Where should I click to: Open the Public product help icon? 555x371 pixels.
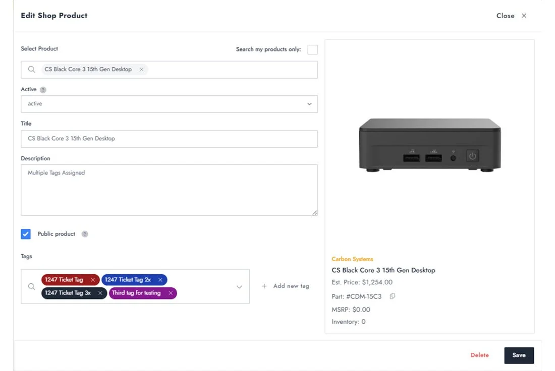pyautogui.click(x=85, y=234)
